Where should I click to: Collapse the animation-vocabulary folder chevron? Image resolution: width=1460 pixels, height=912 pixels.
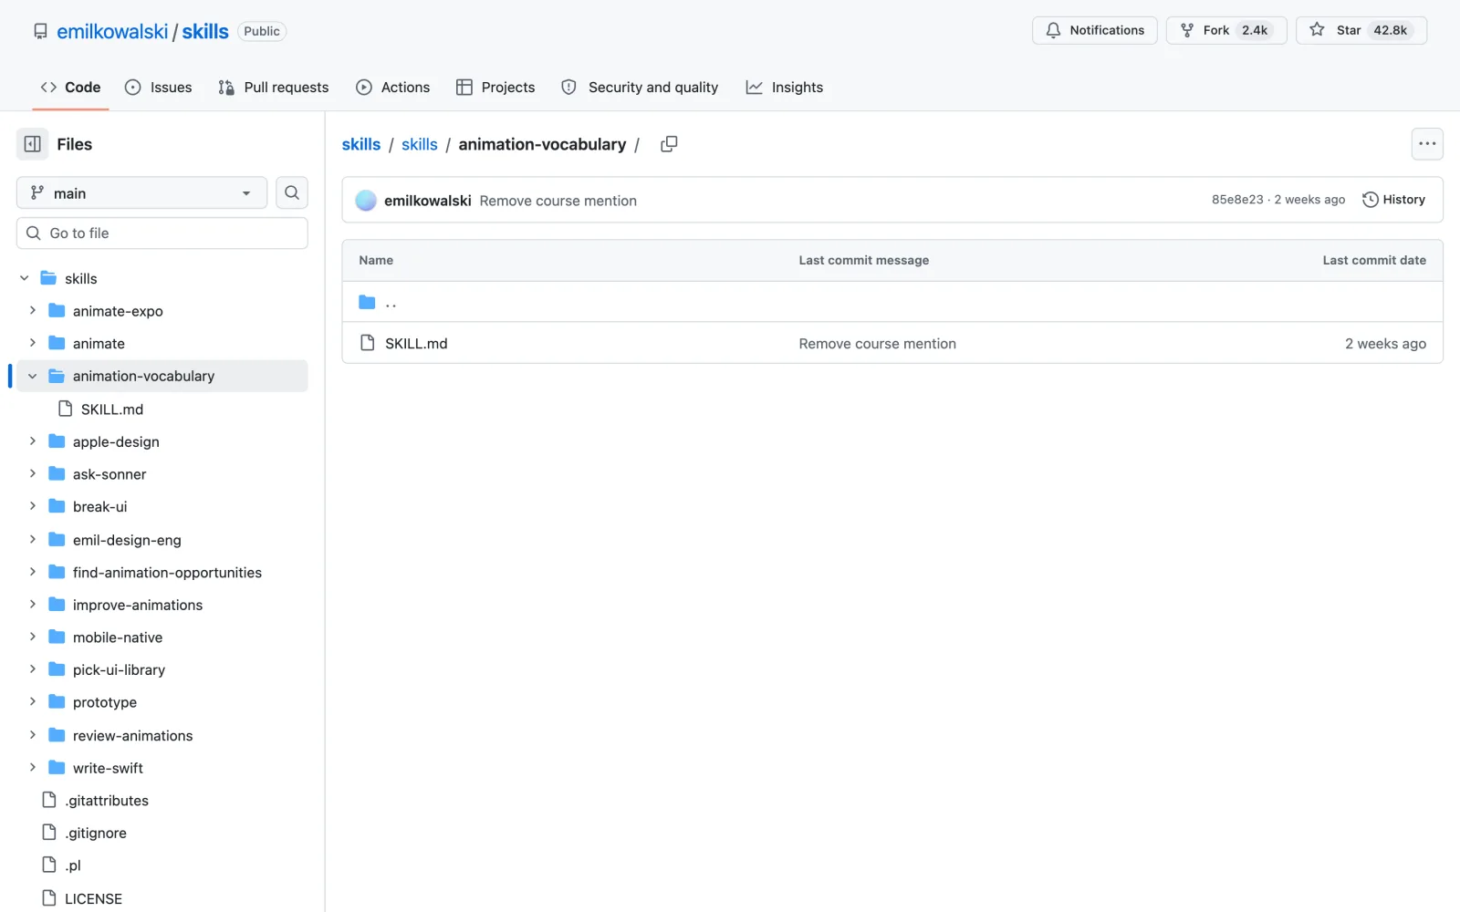coord(33,376)
